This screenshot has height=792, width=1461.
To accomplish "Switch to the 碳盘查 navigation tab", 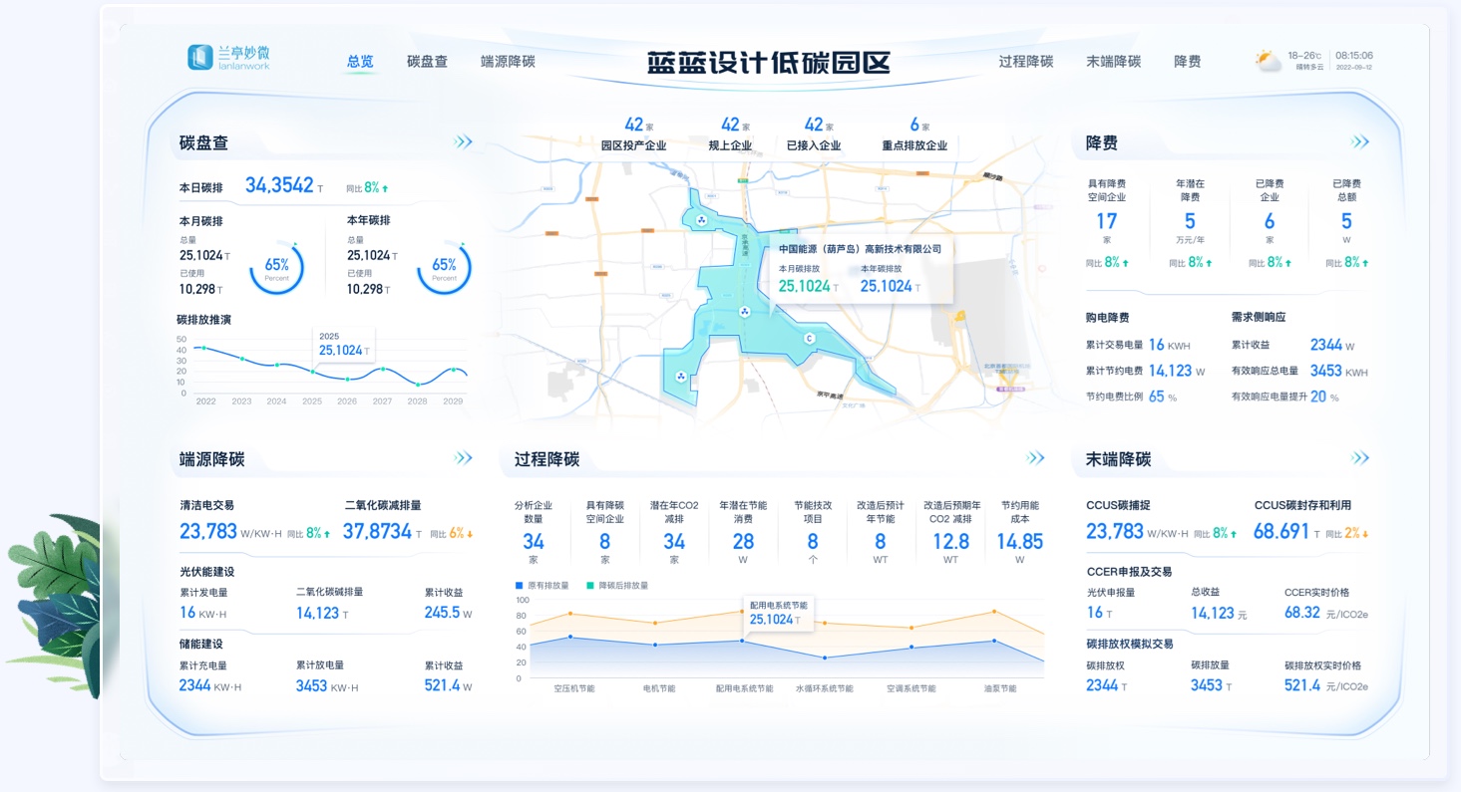I will coord(426,60).
